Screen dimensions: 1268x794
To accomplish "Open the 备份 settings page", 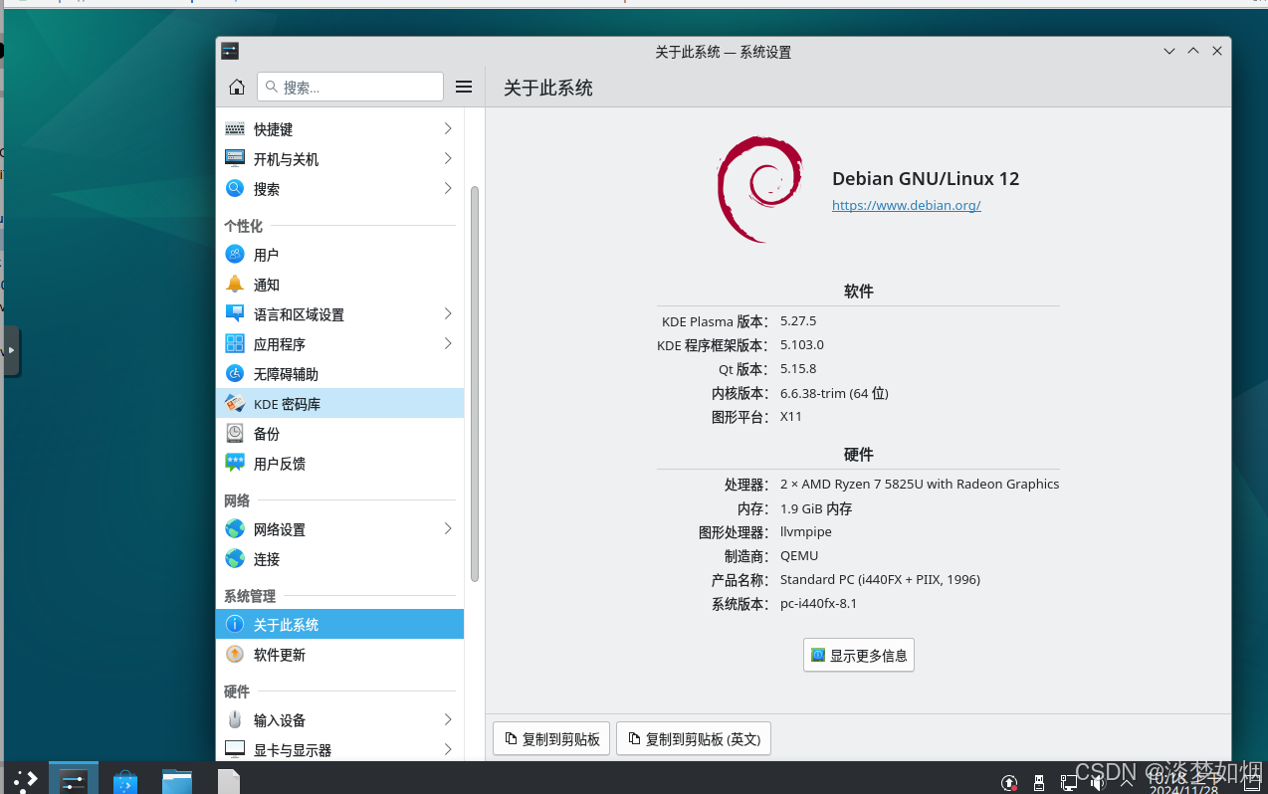I will [x=339, y=434].
